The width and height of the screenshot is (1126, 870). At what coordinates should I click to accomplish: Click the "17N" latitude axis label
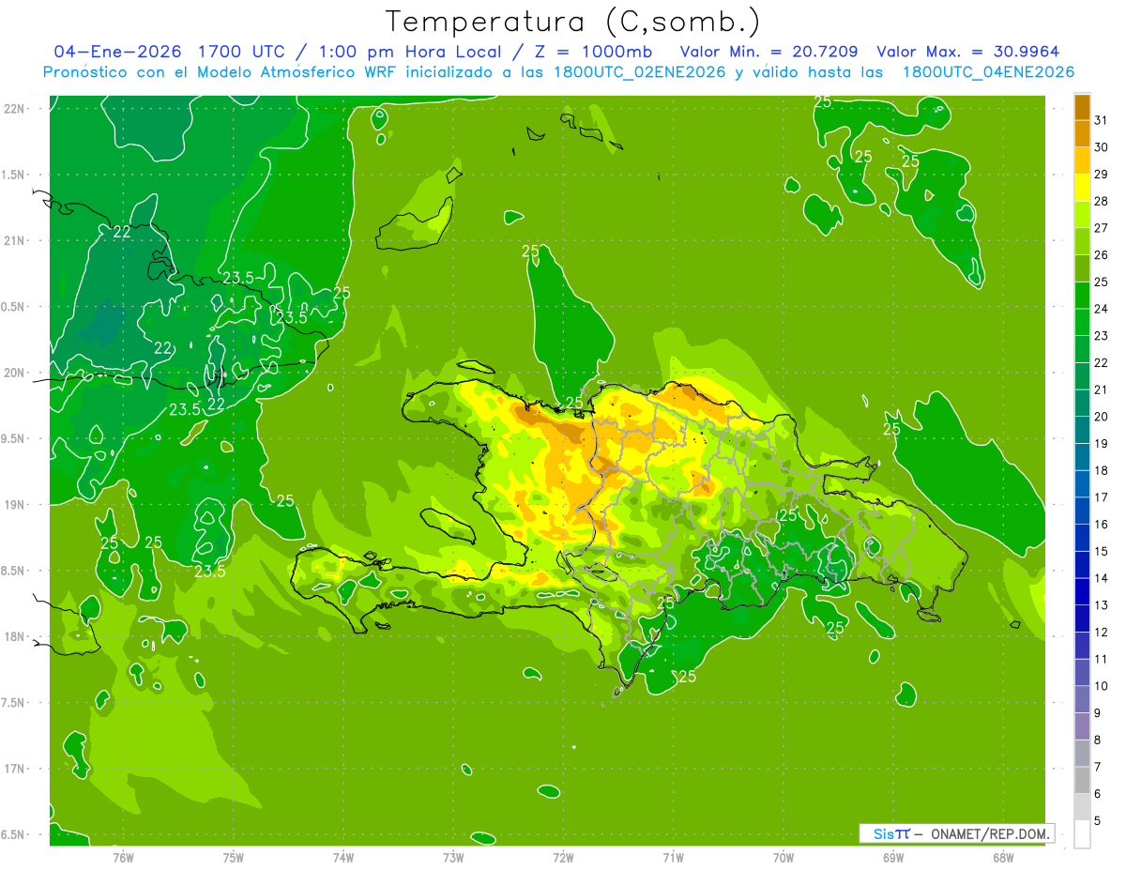15,769
